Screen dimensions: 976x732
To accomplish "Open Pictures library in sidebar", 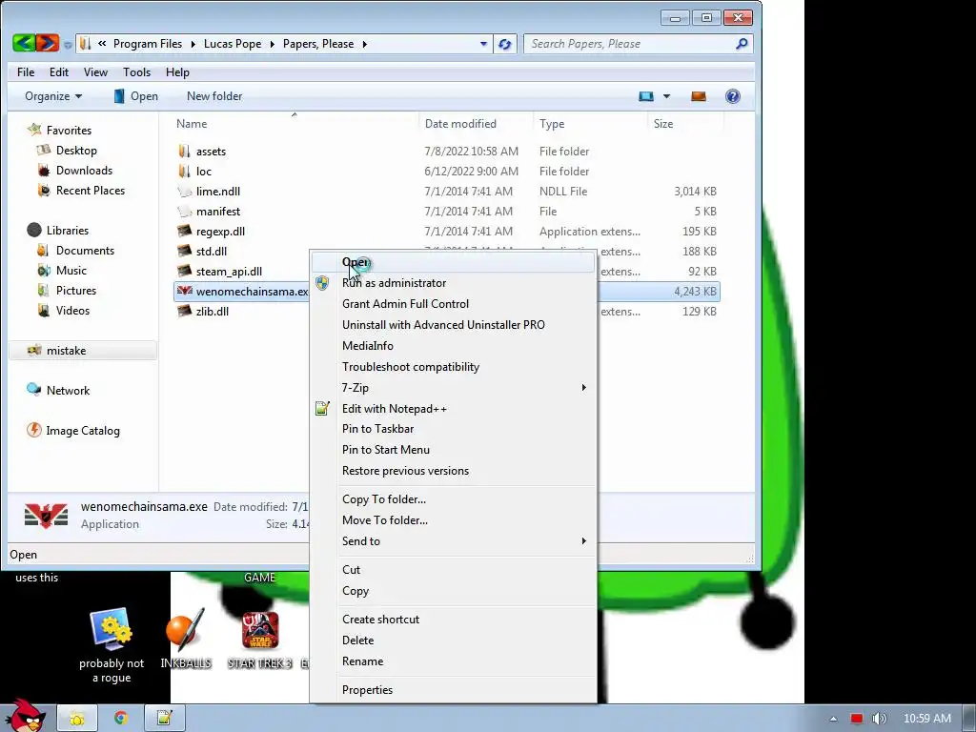I will pos(76,290).
